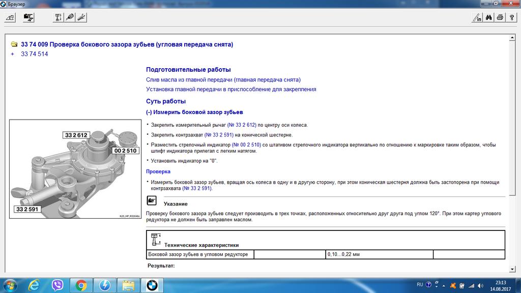Click the folder document toolbar icon

pyautogui.click(x=28, y=17)
